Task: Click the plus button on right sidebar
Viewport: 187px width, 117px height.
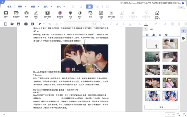Action: (x=183, y=31)
